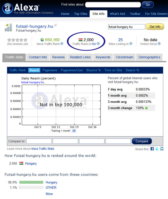Click the bar chart site icon
The image size is (168, 199).
click(8, 27)
